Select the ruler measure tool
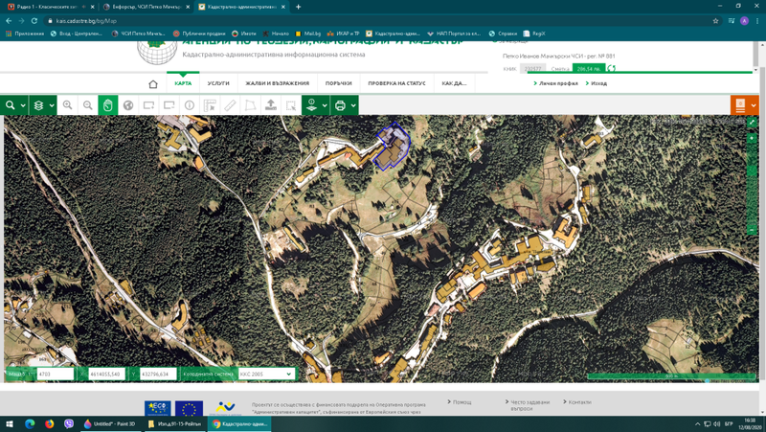This screenshot has width=766, height=432. (x=230, y=105)
